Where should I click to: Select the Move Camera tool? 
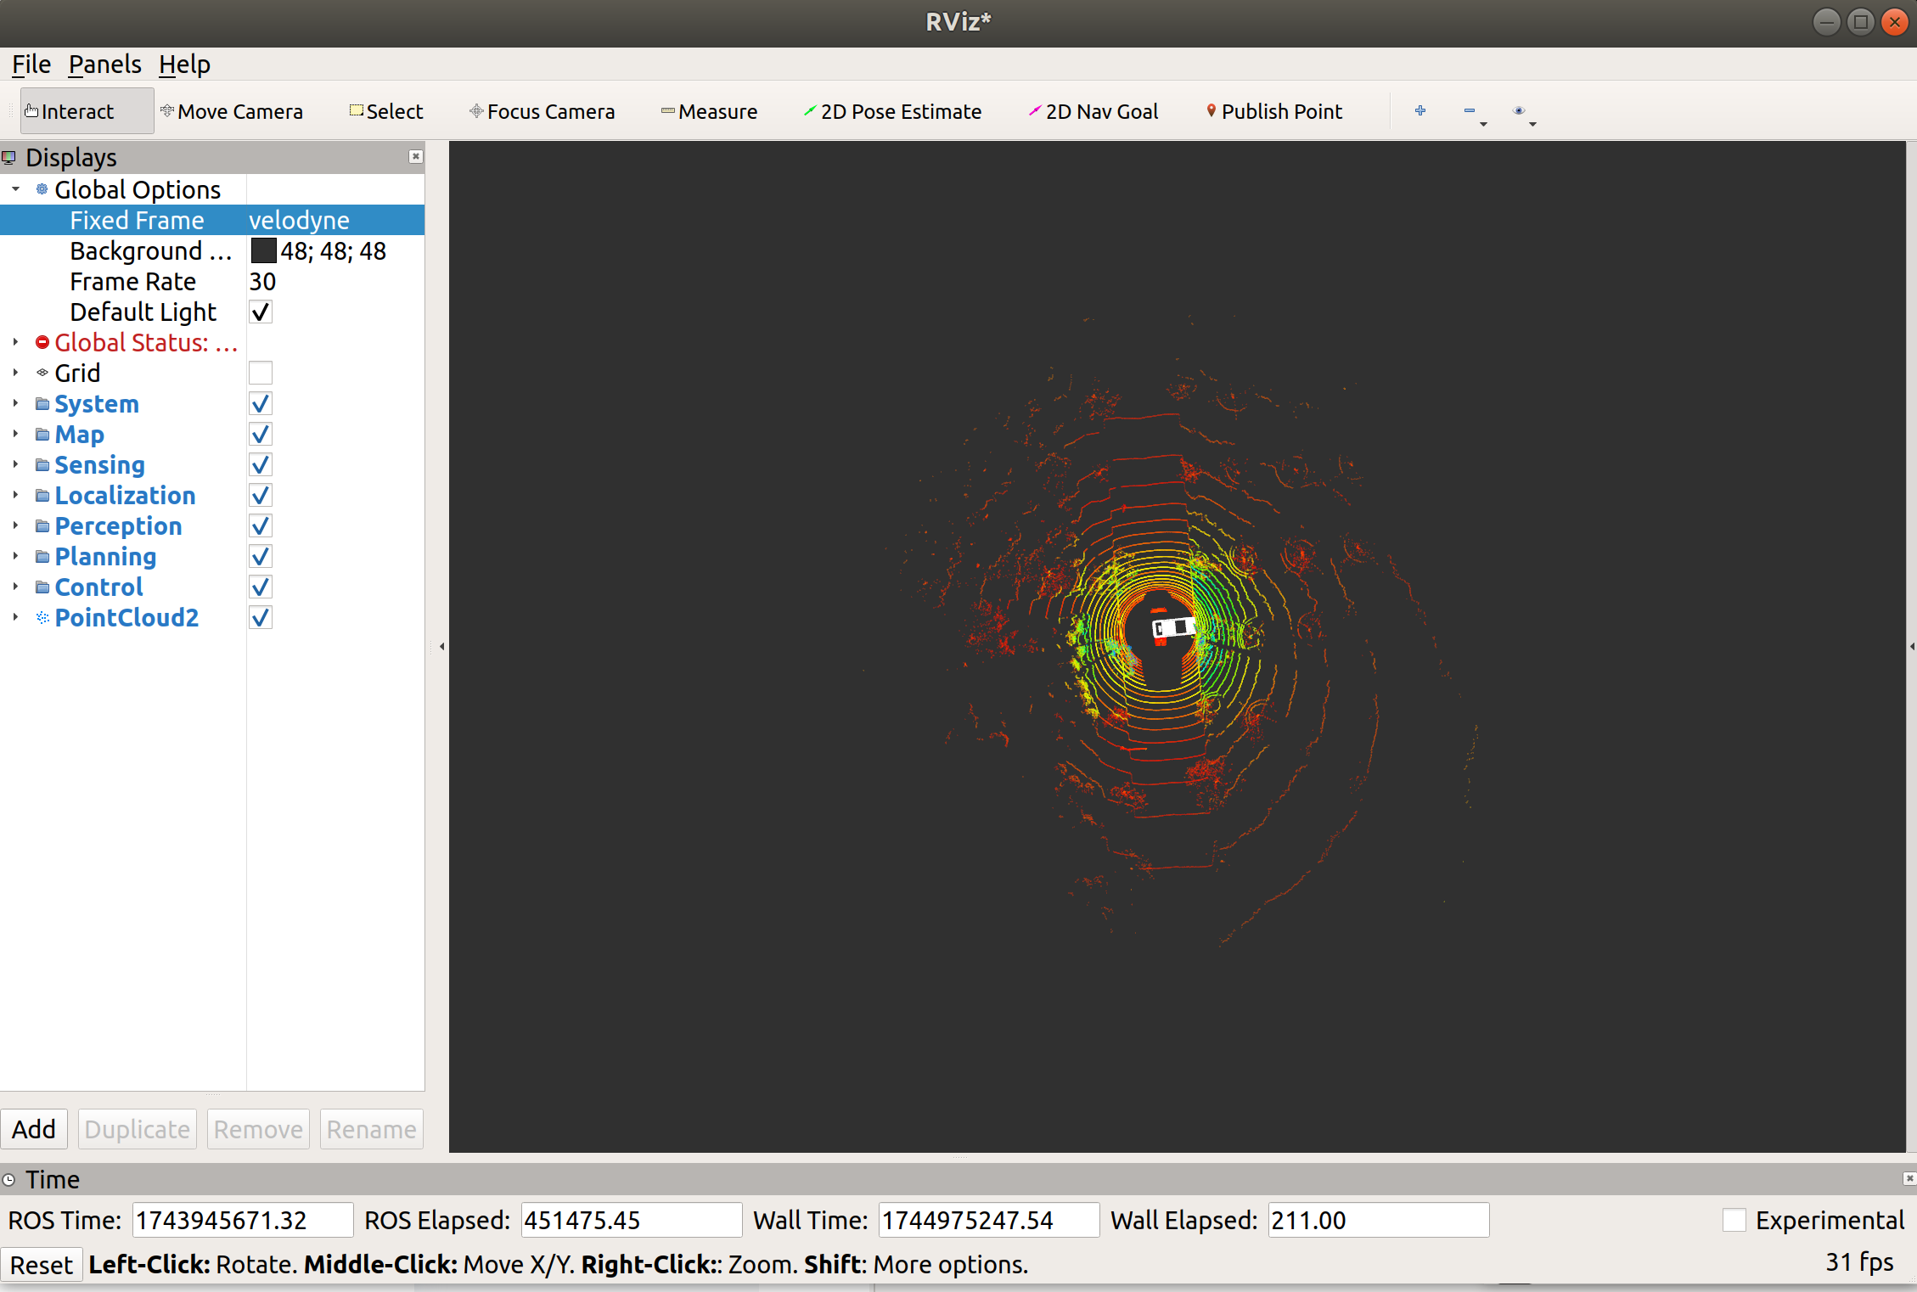232,111
